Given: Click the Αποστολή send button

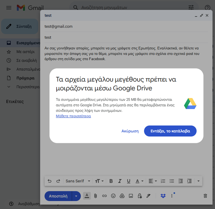Looking at the screenshot, I should point(58,196).
